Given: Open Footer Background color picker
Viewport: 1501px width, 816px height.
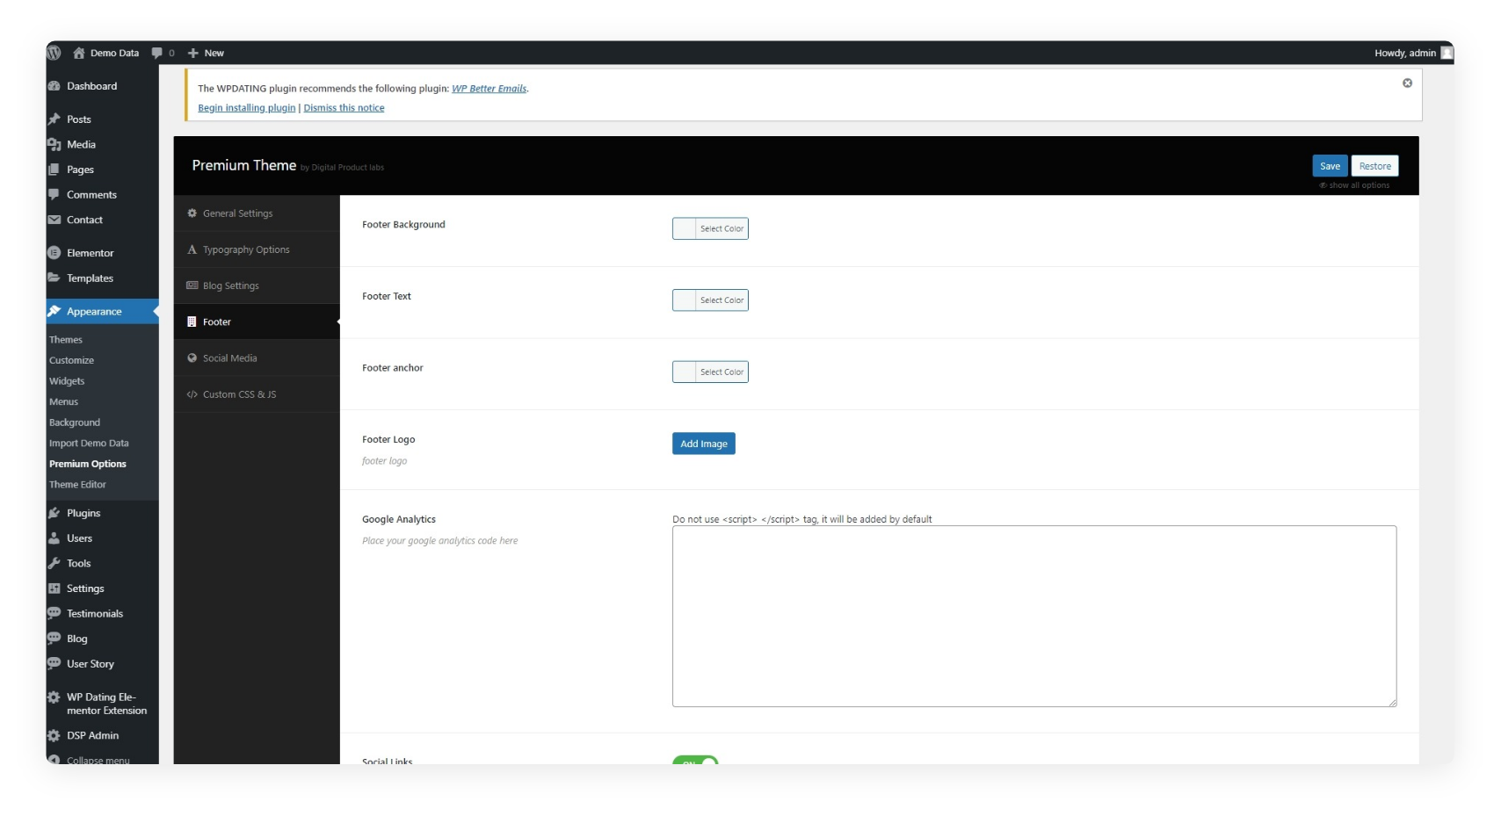Looking at the screenshot, I should pyautogui.click(x=710, y=228).
